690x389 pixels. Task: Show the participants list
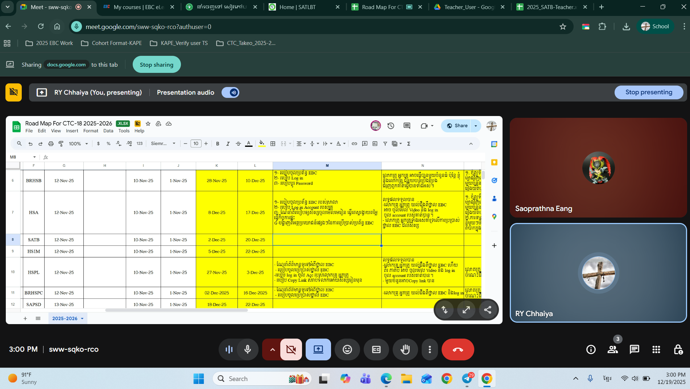pos(612,349)
